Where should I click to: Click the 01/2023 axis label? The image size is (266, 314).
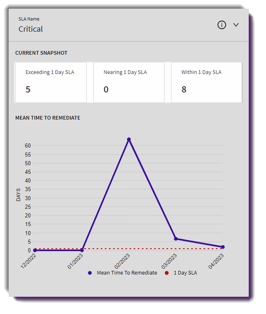(x=75, y=261)
